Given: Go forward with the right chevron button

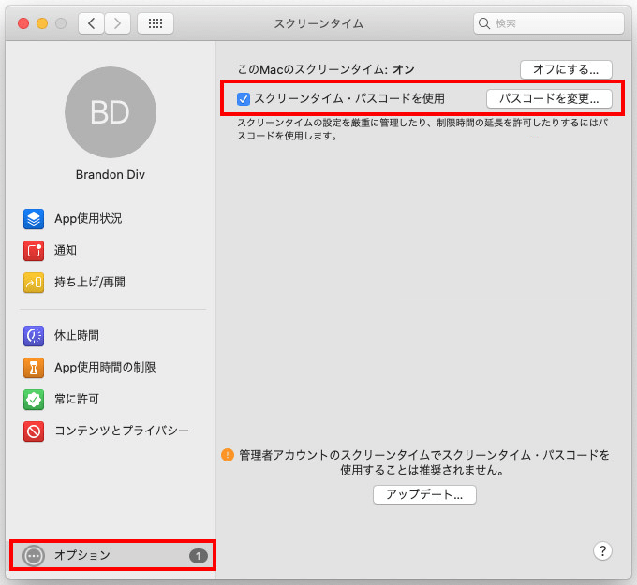Looking at the screenshot, I should click(x=117, y=23).
